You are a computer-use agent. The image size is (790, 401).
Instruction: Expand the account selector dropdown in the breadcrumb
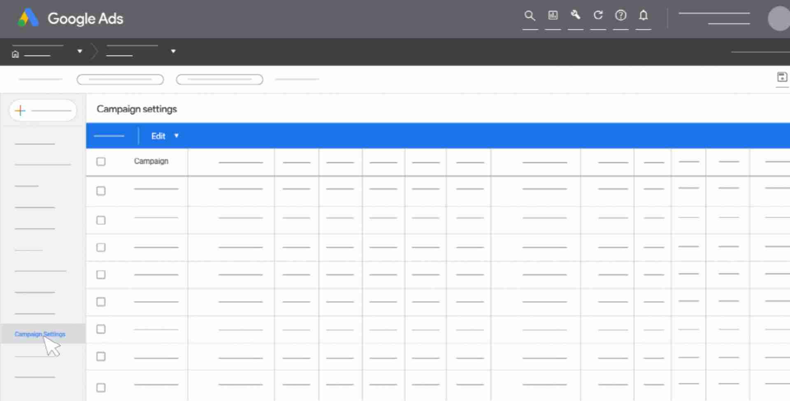tap(79, 51)
